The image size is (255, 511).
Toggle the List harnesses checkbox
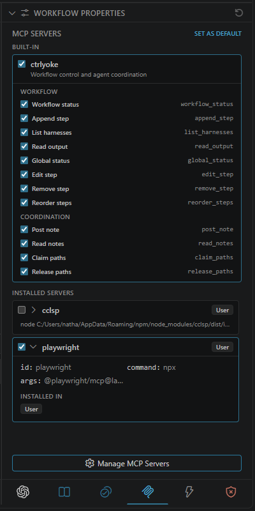point(24,132)
